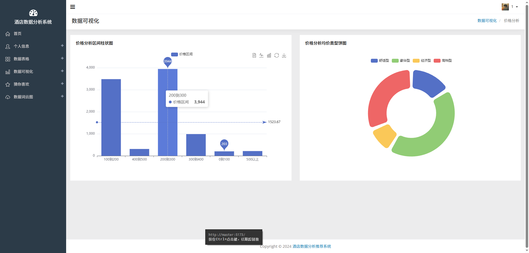
Task: Click the 数据可视化 breadcrumb link
Action: pyautogui.click(x=487, y=21)
